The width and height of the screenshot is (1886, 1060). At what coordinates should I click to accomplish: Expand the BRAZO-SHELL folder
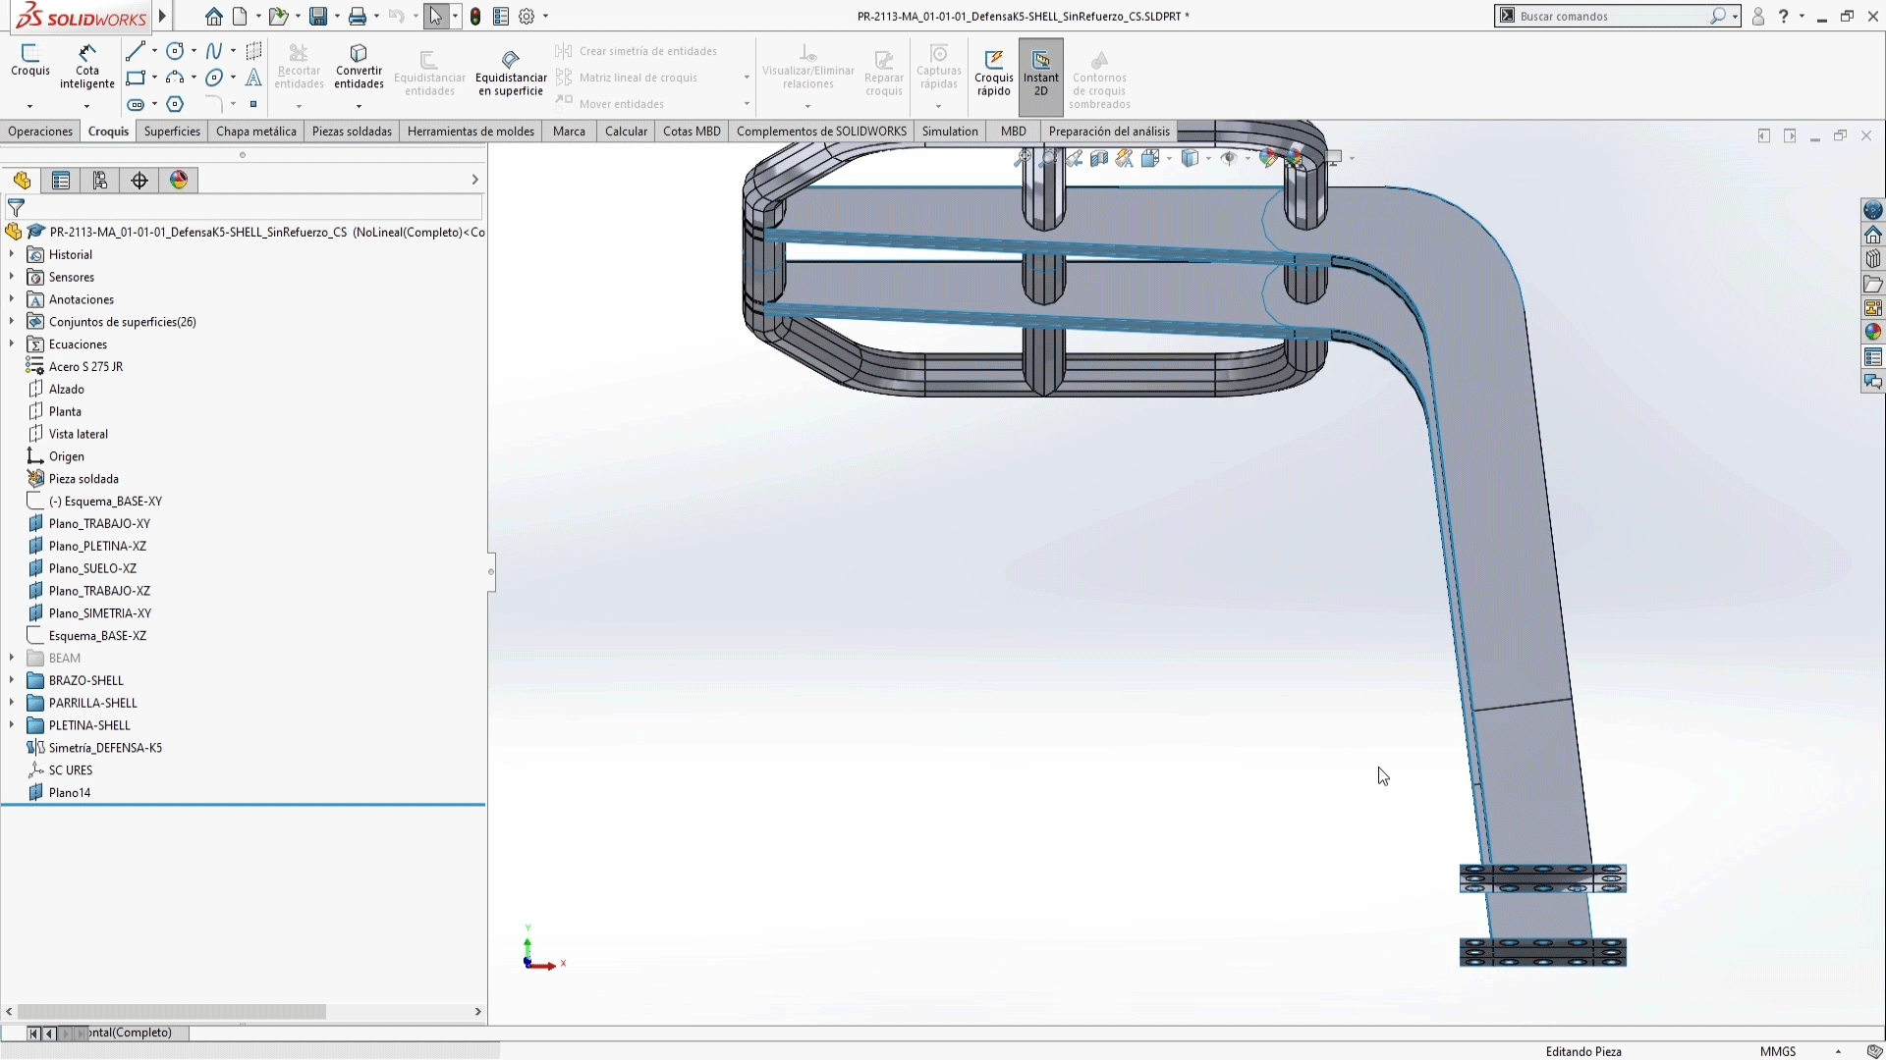click(12, 680)
